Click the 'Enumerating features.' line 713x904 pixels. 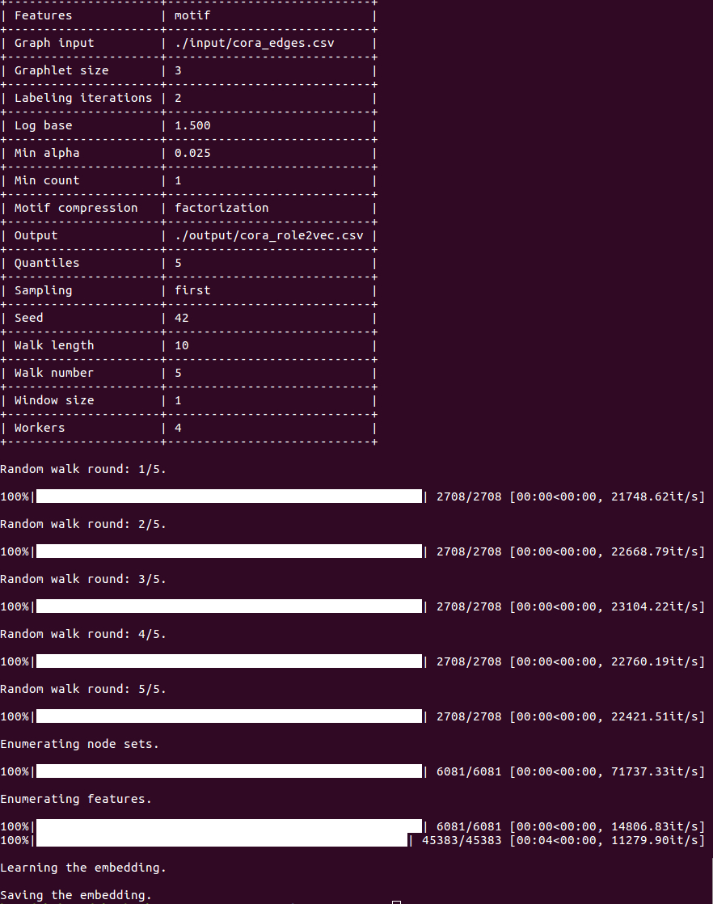tap(76, 800)
